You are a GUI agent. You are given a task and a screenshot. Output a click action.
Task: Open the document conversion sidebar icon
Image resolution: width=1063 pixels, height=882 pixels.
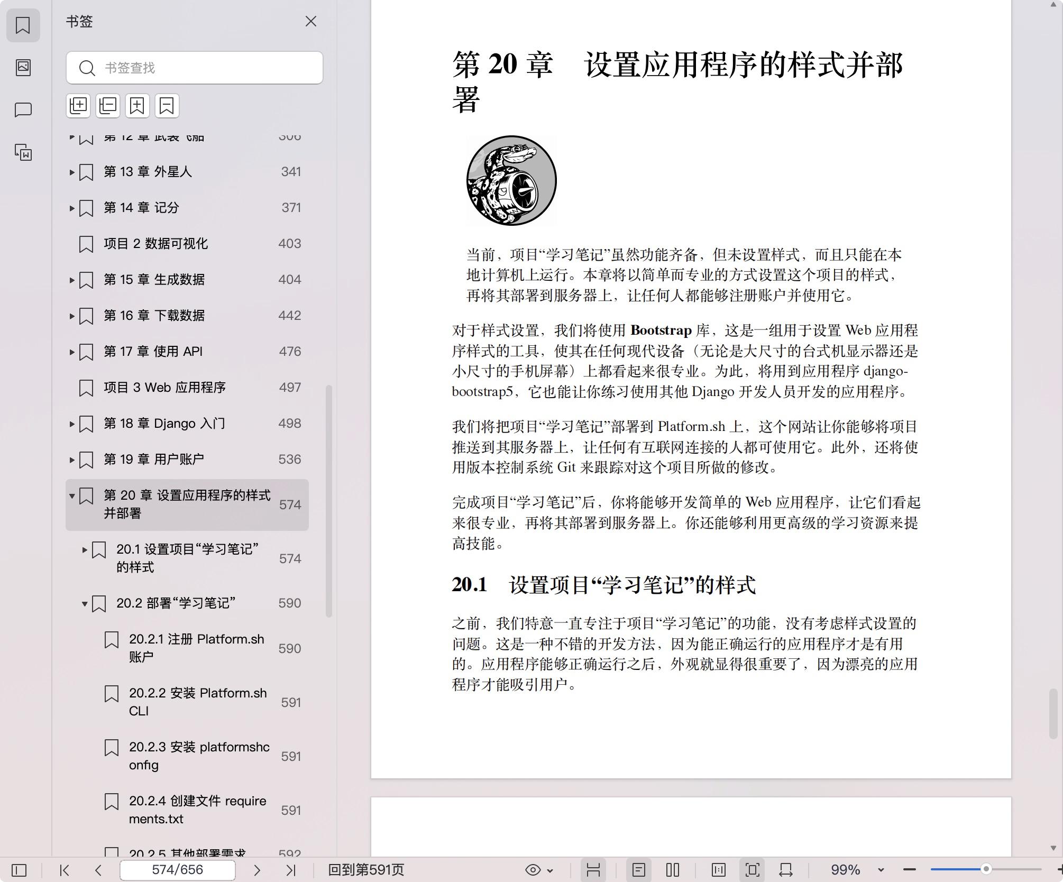pyautogui.click(x=23, y=152)
